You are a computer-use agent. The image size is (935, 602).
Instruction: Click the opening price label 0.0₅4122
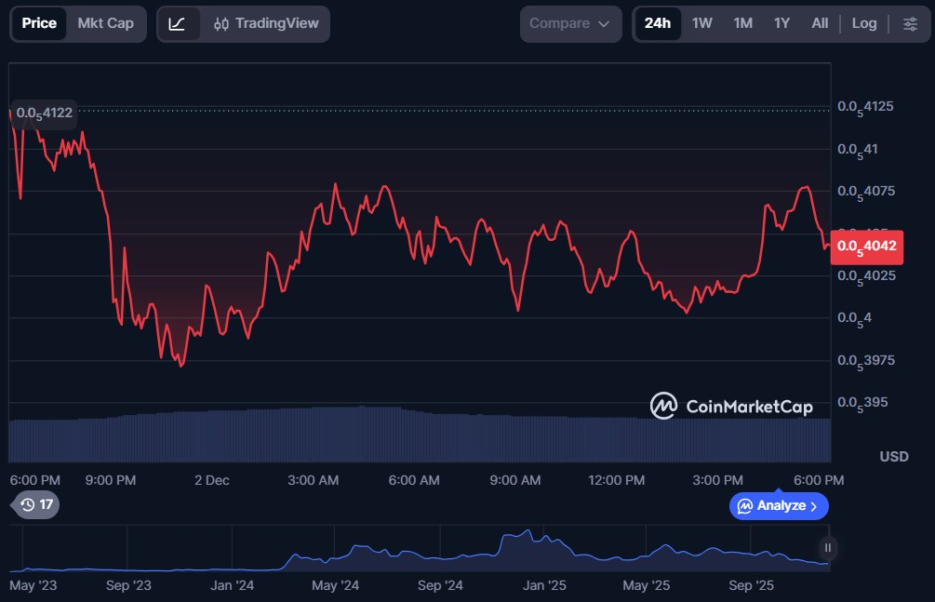44,113
